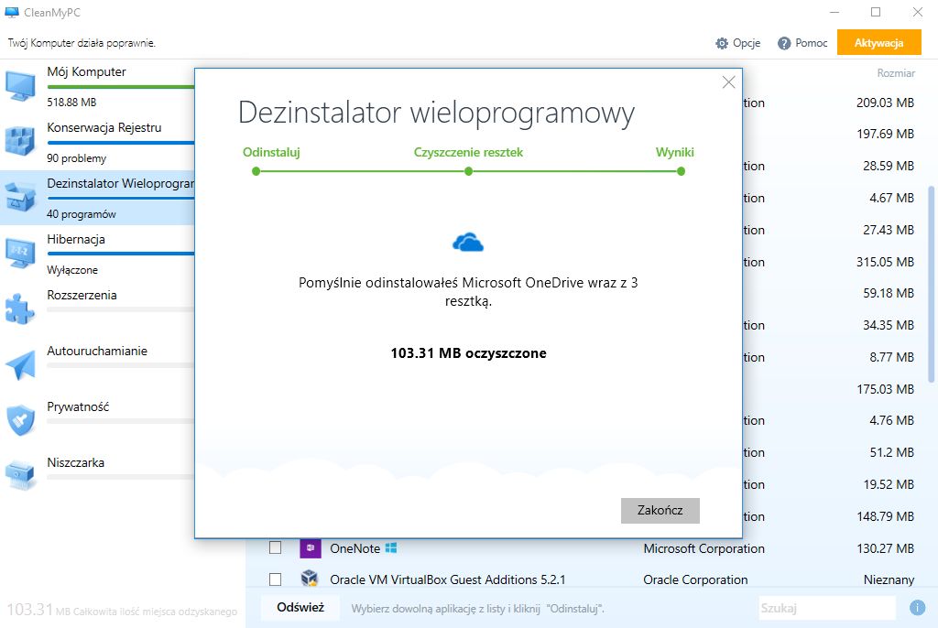
Task: Click the blue info icon beside search
Action: coord(917,608)
